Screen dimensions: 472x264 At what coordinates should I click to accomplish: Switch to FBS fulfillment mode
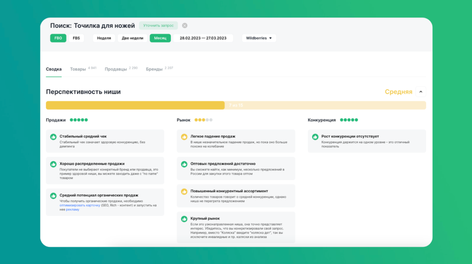(76, 38)
